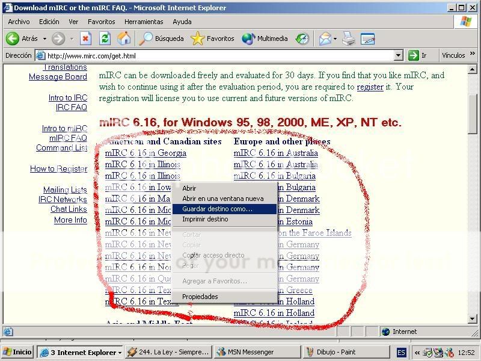Open Favoritos star toolbar button
Screen dimensions: 481x361
tap(212, 39)
